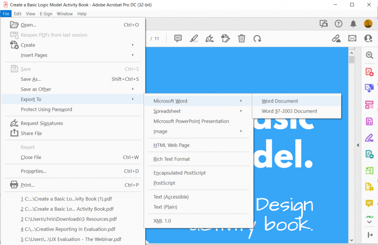
Task: Click the share link cloud icon
Action: coord(336,38)
